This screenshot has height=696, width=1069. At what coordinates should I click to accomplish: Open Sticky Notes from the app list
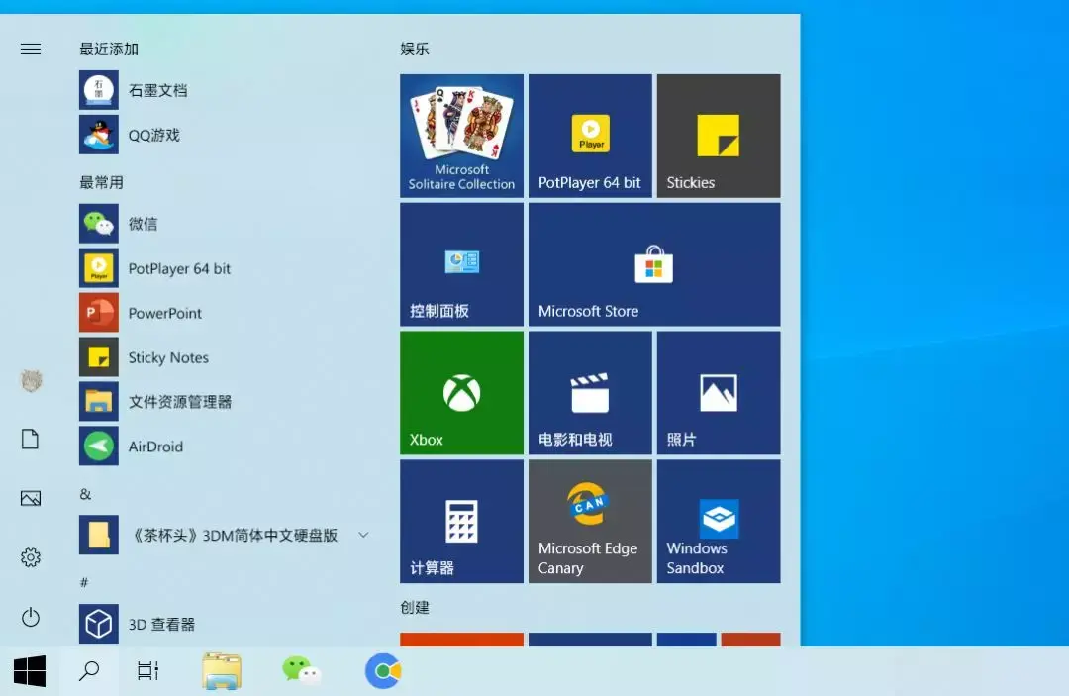point(225,357)
